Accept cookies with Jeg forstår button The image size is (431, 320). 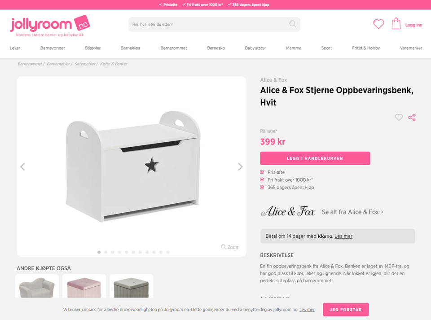pyautogui.click(x=346, y=309)
